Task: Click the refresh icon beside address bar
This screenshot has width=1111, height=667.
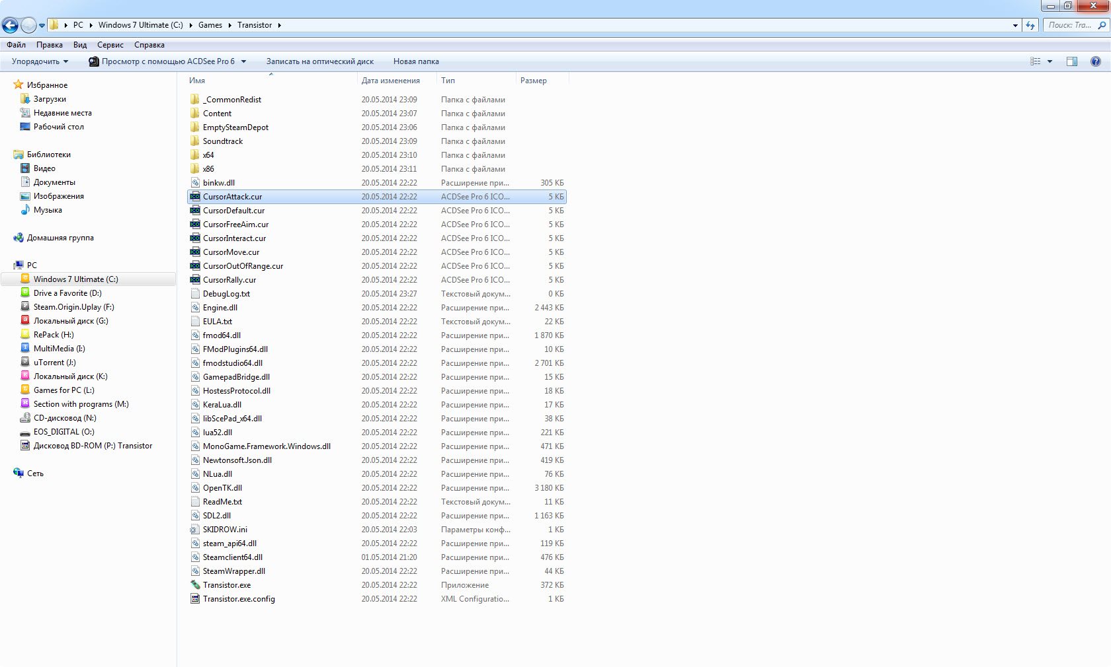Action: click(1030, 25)
